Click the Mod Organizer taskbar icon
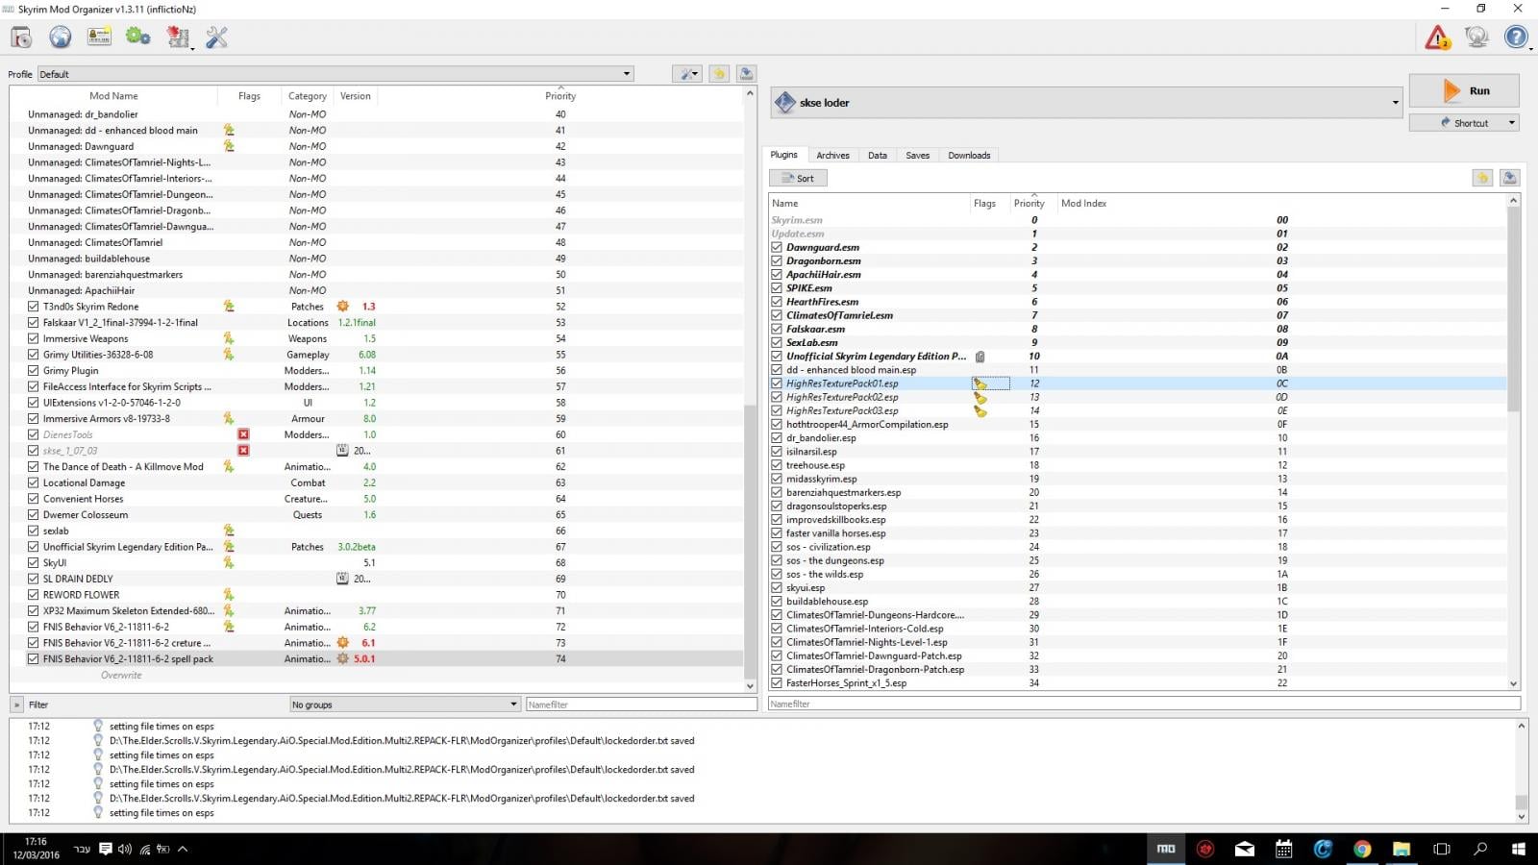 [1166, 849]
